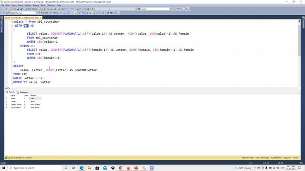Click the Increase Indent icon
The width and height of the screenshot is (305, 171).
(x=112, y=13)
